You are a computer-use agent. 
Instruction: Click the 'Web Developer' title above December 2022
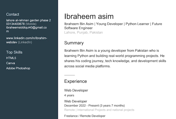76,101
